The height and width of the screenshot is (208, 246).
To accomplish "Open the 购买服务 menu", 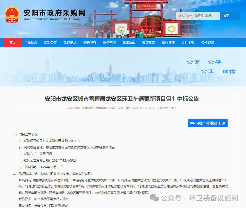I will 89,42.
